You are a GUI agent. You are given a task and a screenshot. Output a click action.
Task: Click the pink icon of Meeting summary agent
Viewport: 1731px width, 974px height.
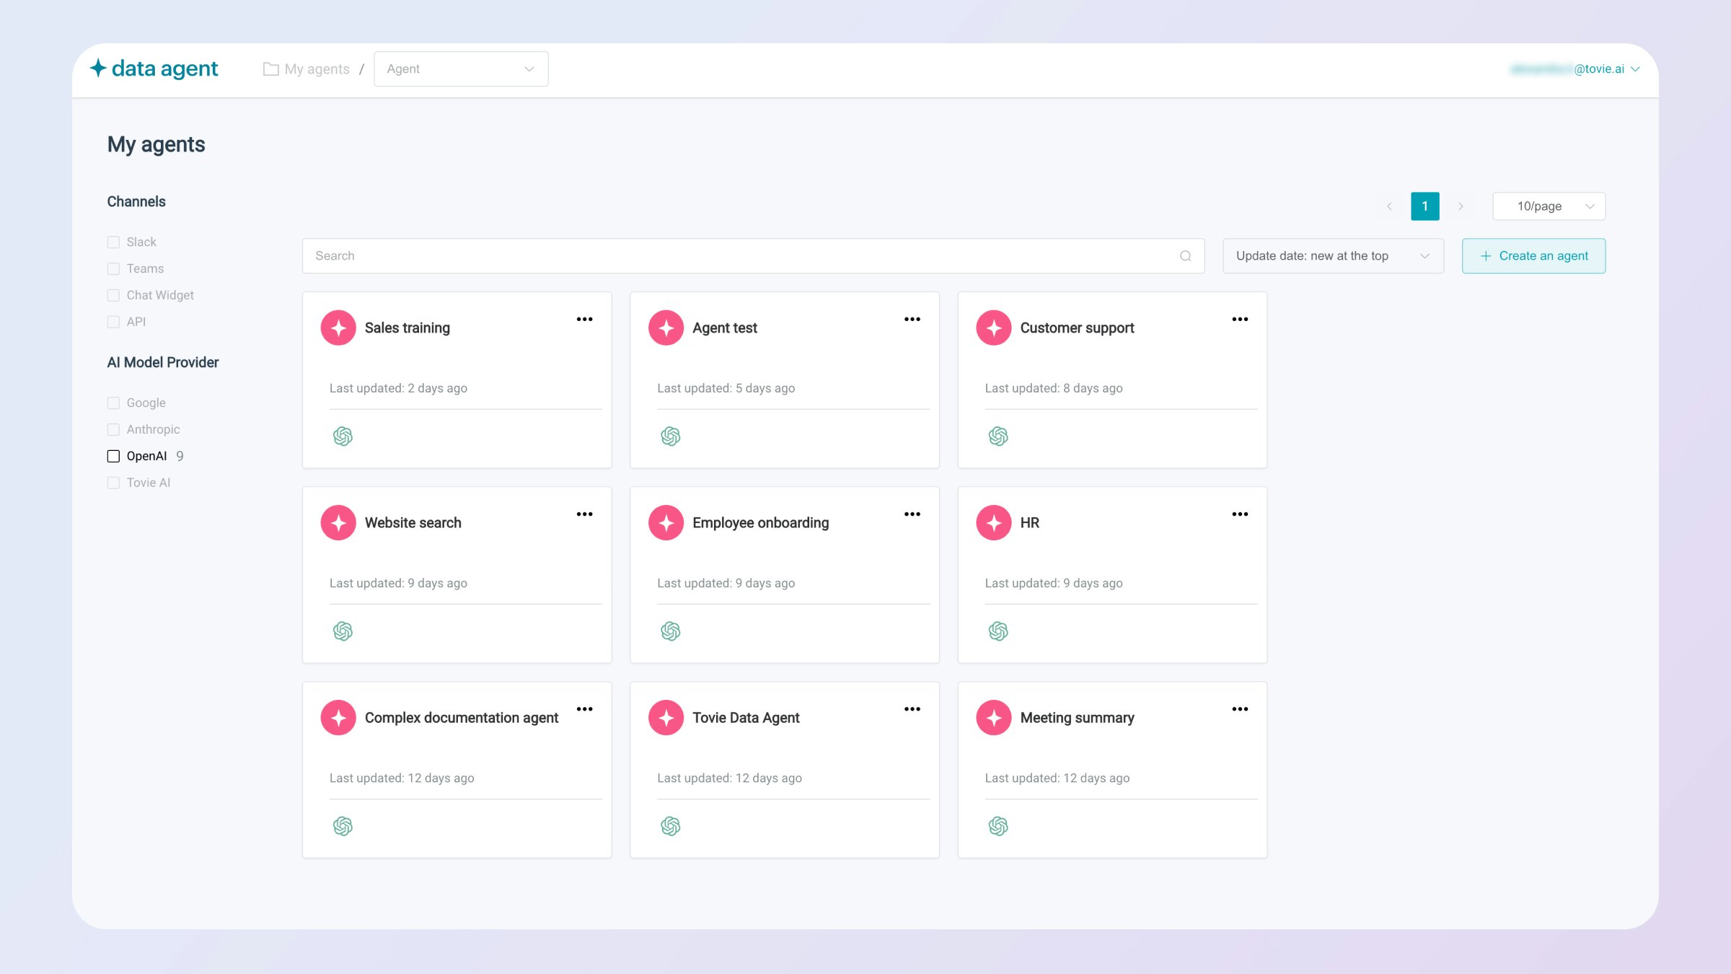(x=993, y=718)
